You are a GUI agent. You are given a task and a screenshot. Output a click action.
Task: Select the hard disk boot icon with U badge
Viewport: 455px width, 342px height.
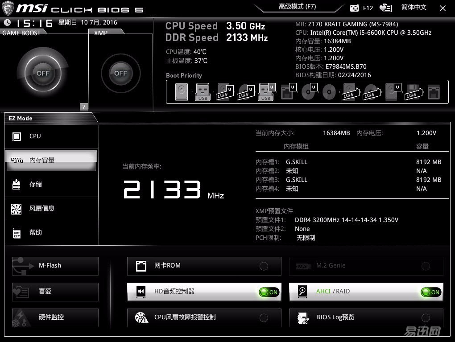click(x=393, y=92)
